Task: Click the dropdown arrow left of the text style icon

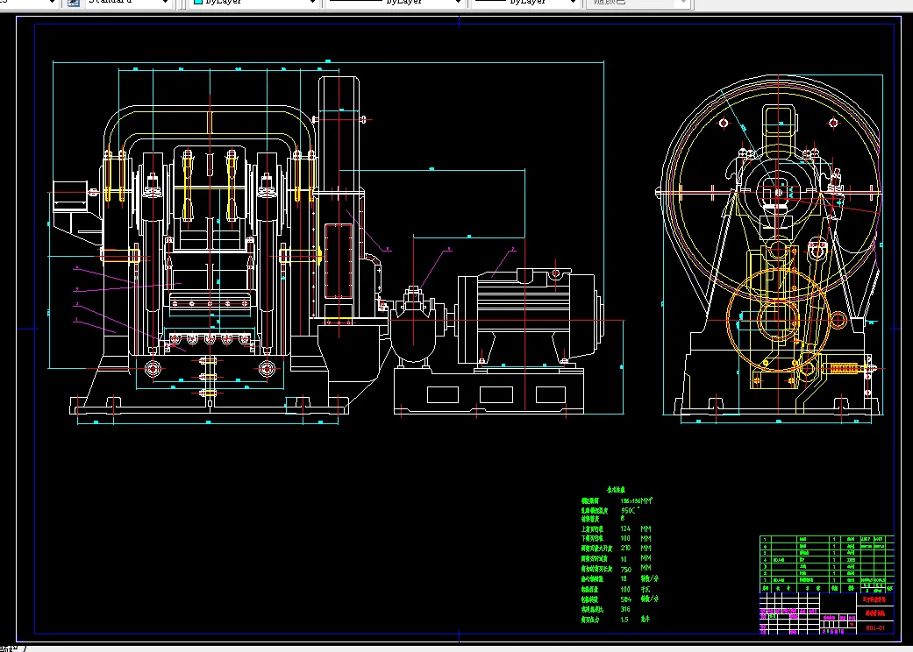Action: click(51, 3)
